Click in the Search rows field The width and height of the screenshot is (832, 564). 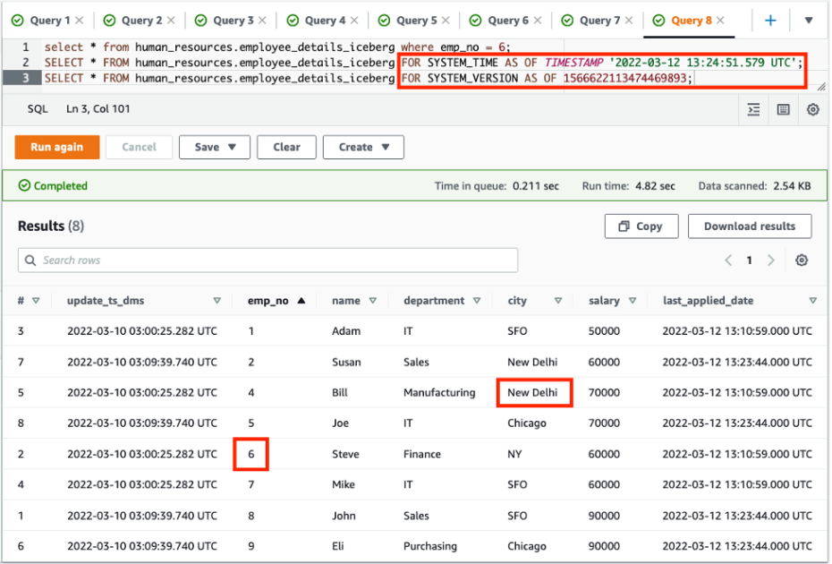coord(268,261)
